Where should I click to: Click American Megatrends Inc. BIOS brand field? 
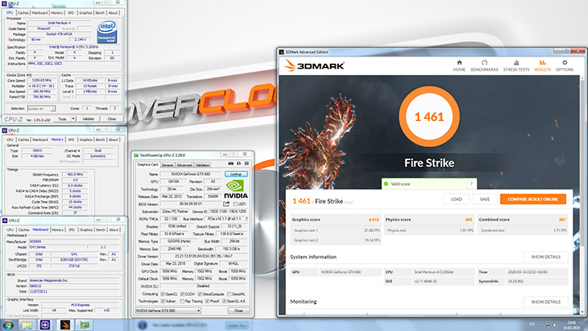74,280
